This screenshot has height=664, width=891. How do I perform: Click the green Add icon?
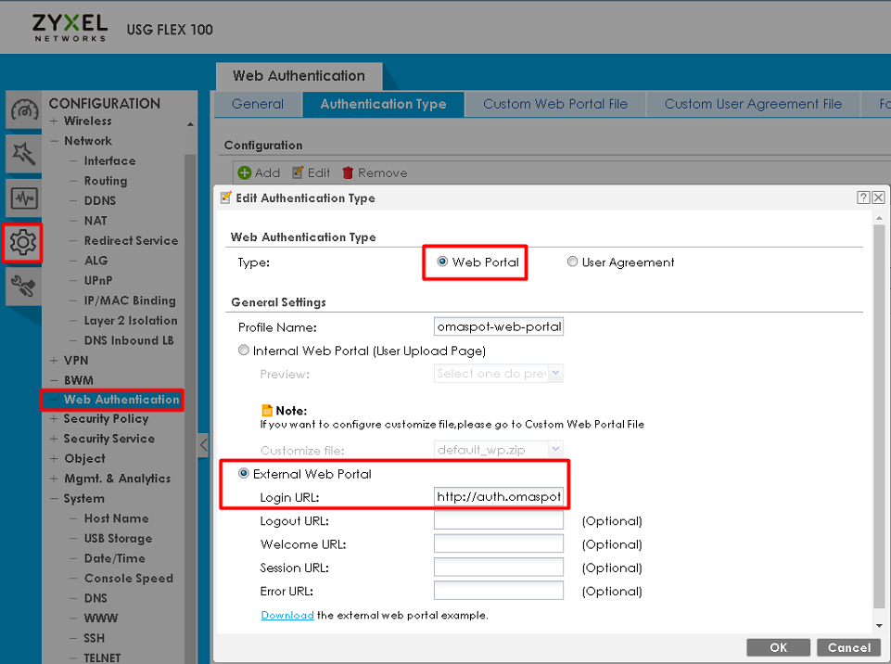click(x=245, y=172)
